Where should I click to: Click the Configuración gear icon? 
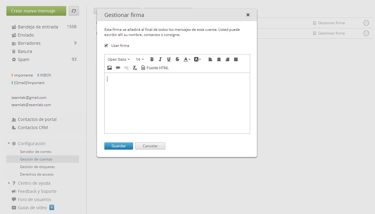(x=14, y=143)
